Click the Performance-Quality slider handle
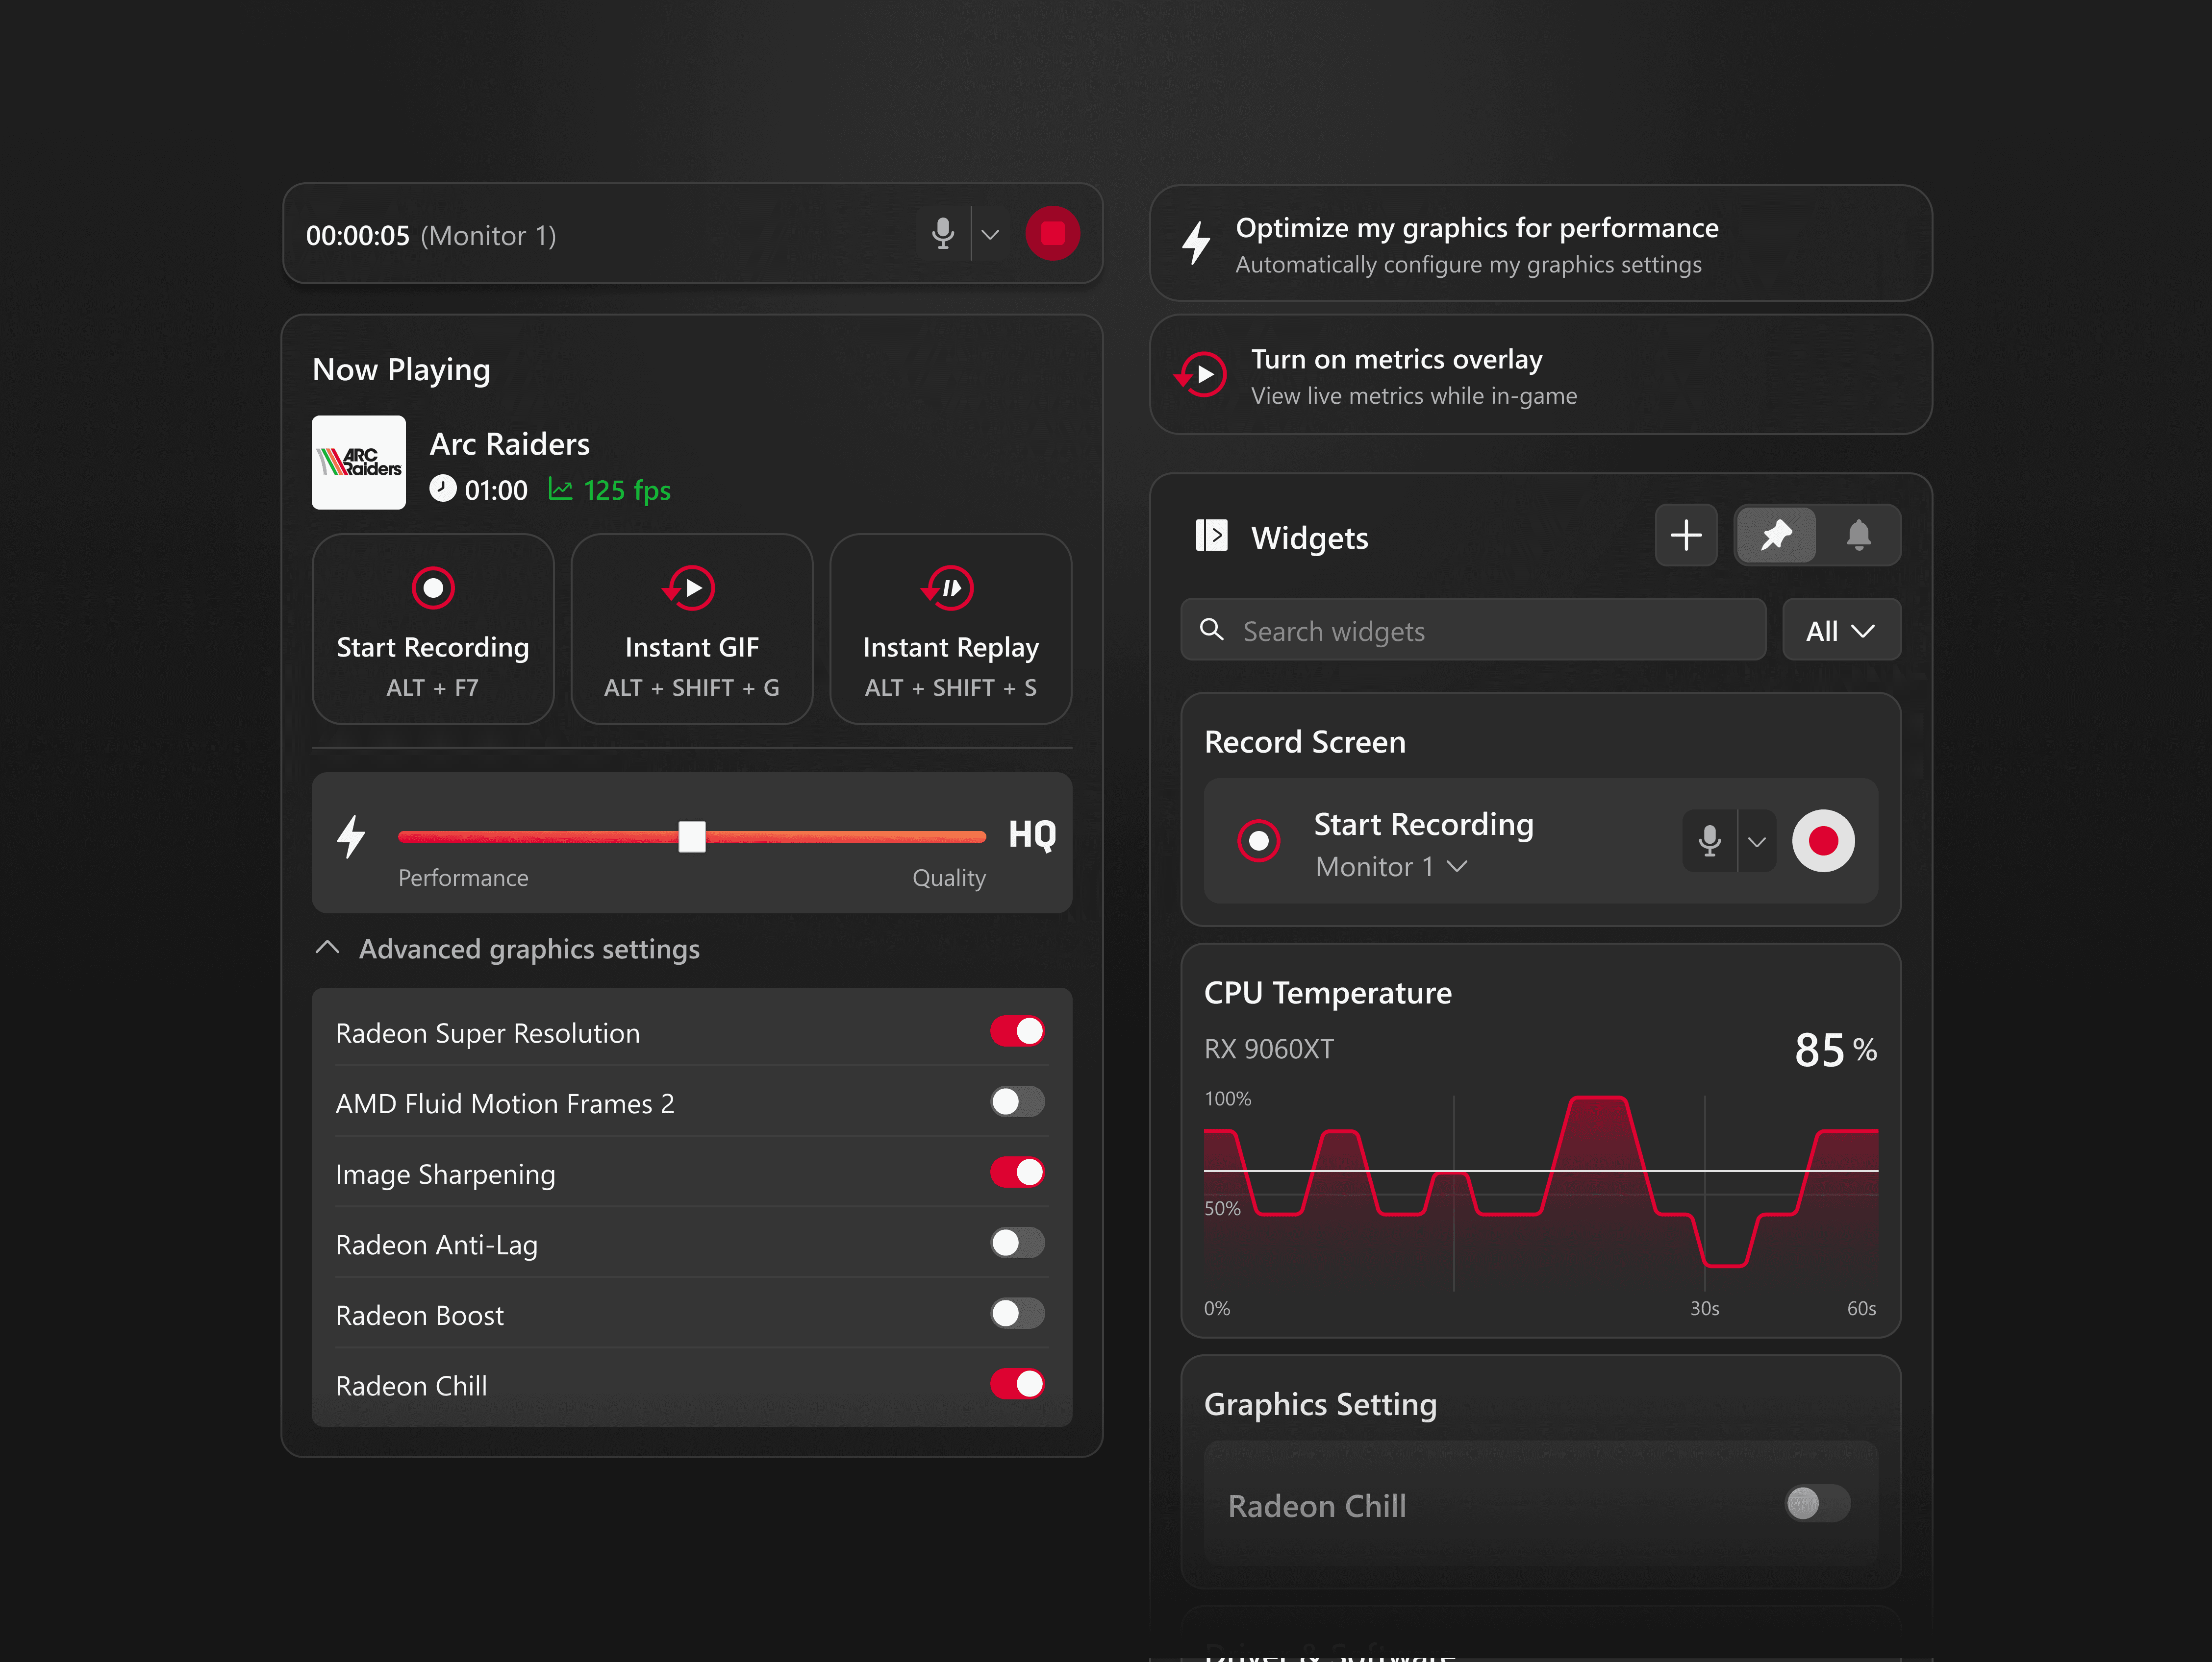Viewport: 2212px width, 1662px height. click(x=692, y=836)
